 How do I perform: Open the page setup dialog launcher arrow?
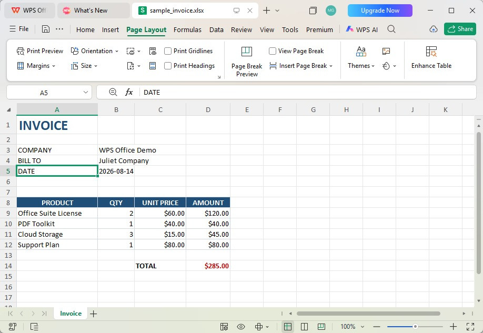pyautogui.click(x=219, y=77)
